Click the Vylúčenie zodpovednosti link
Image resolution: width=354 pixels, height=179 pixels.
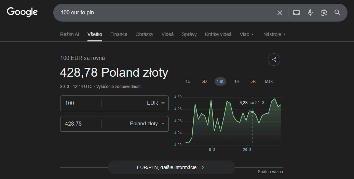click(119, 87)
